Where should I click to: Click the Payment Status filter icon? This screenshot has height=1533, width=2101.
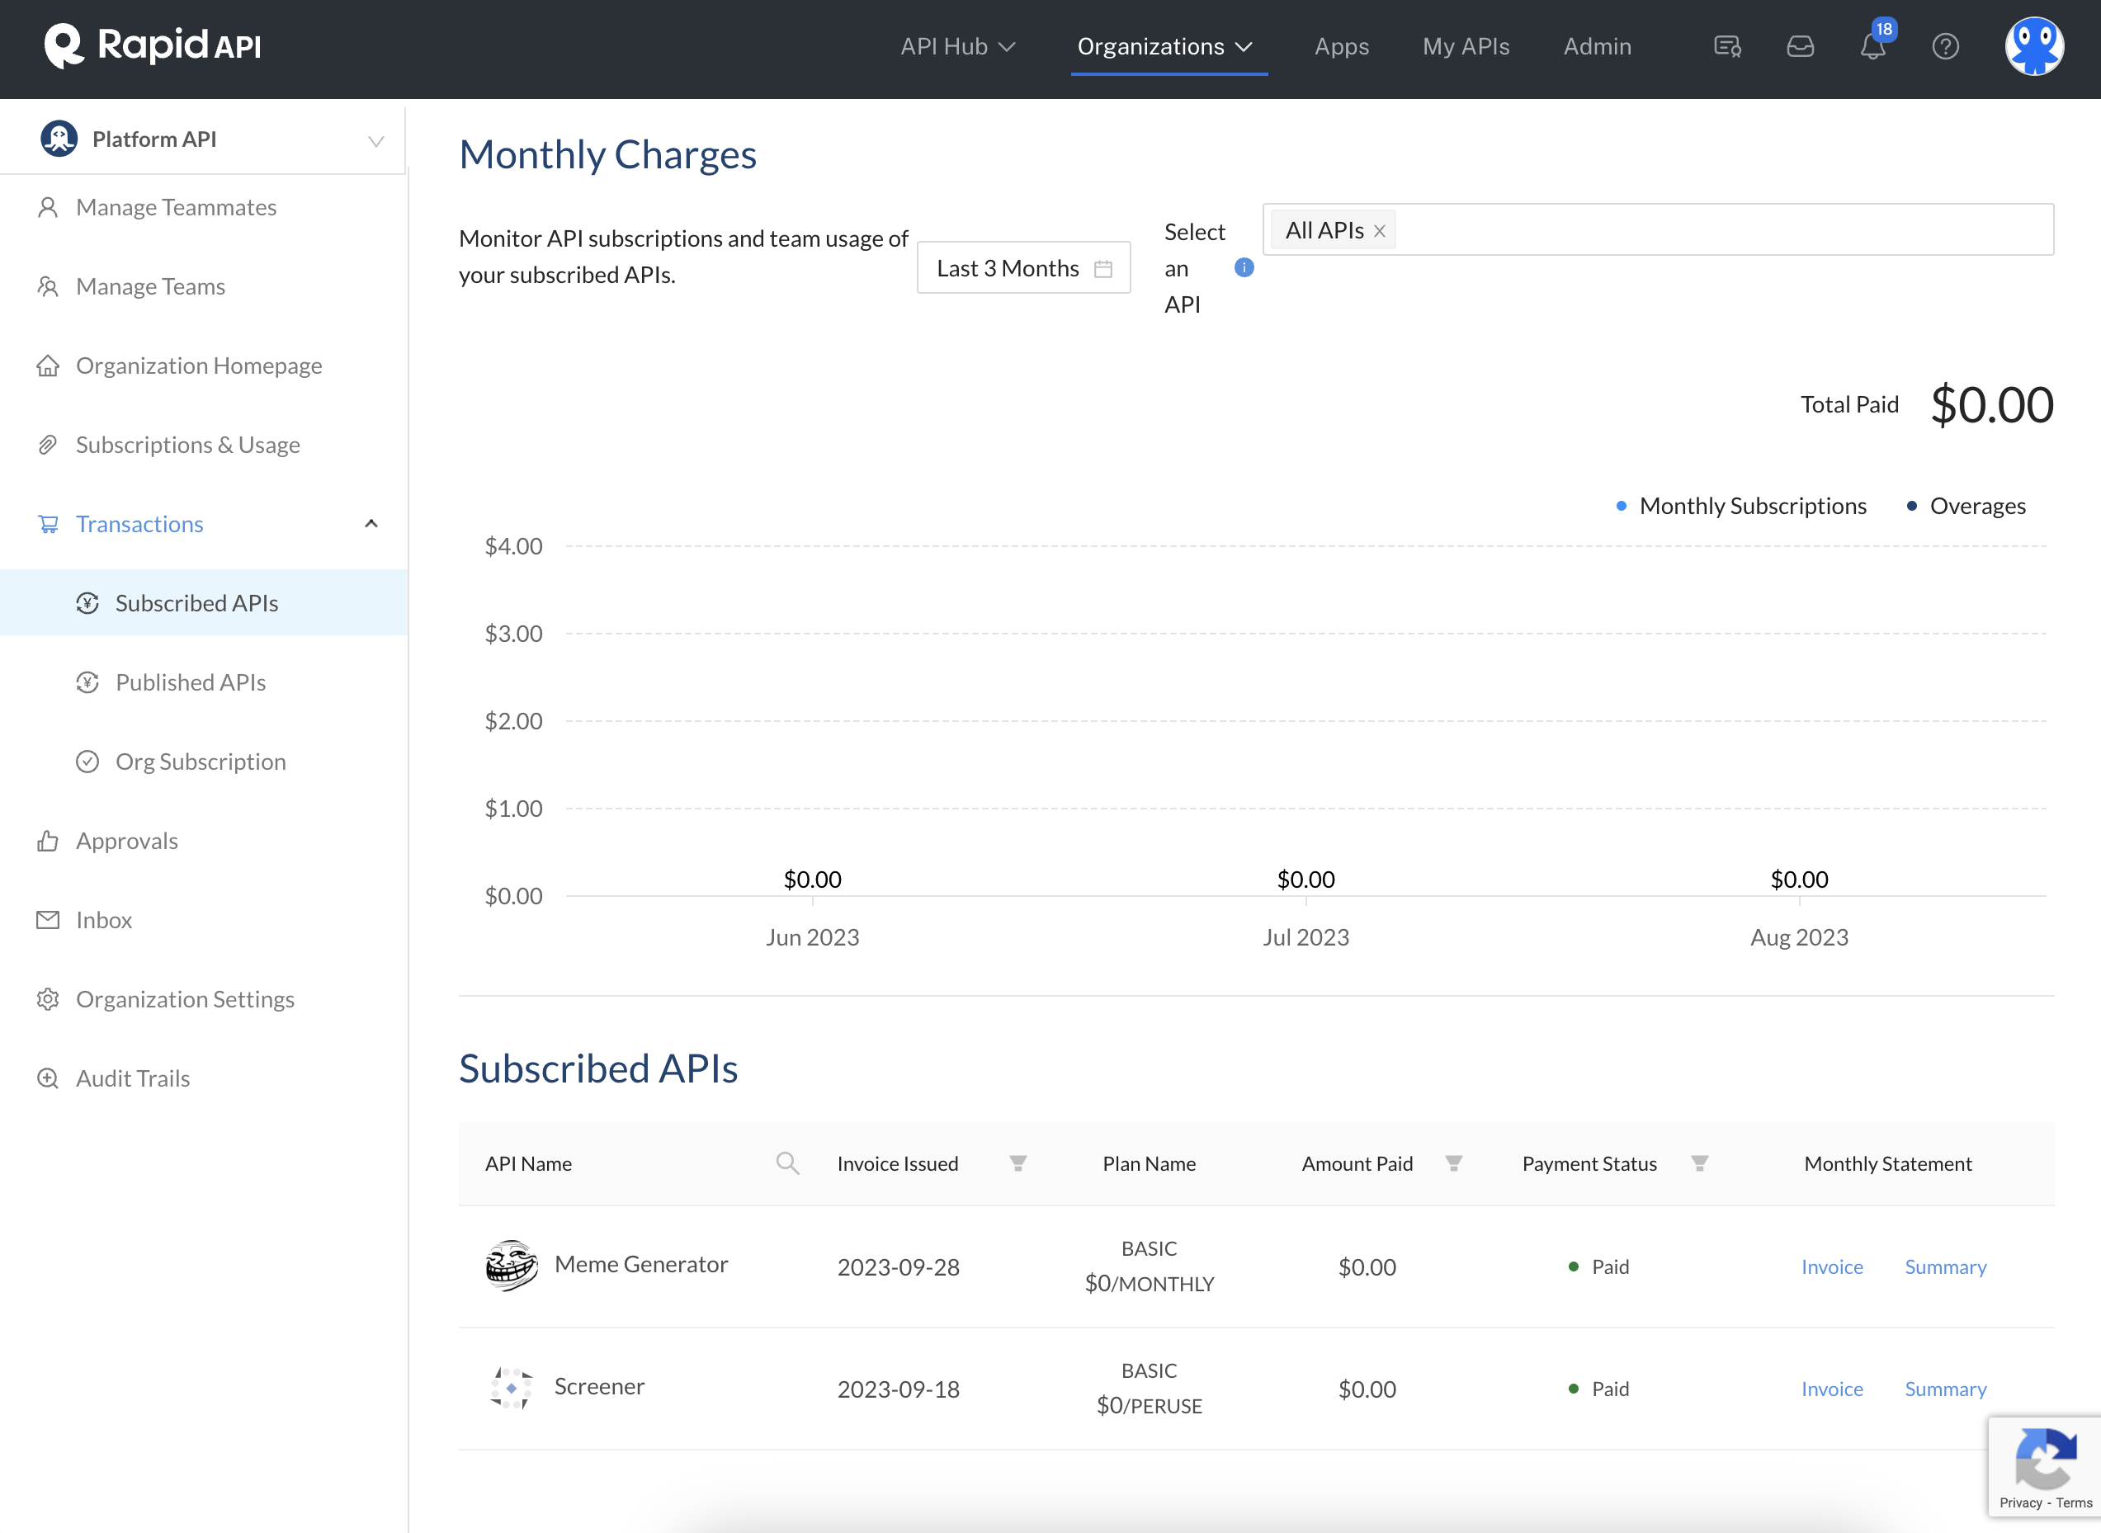[1699, 1163]
